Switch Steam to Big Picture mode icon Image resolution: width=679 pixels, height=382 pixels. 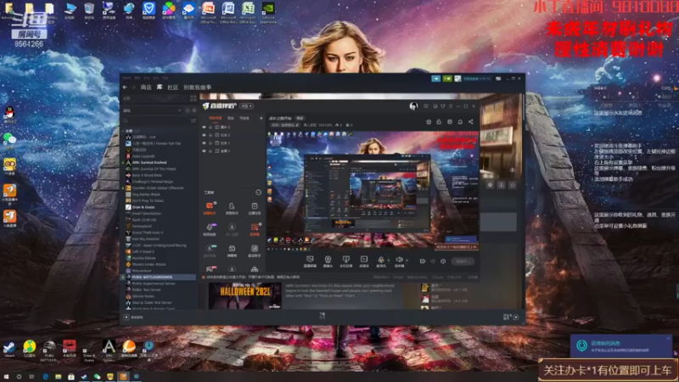pyautogui.click(x=498, y=78)
